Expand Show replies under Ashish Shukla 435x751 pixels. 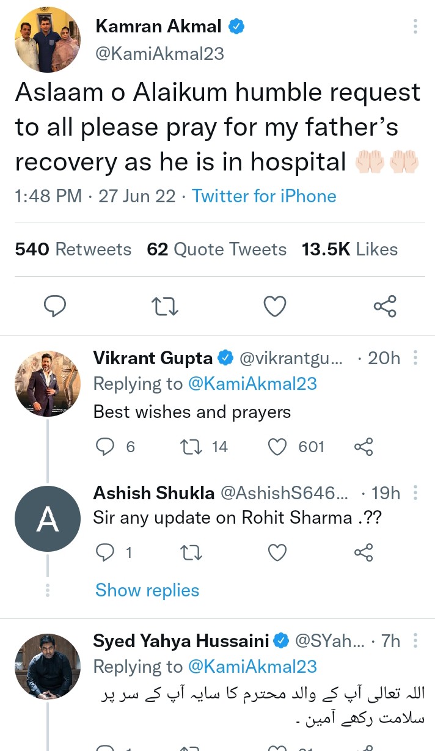tap(147, 590)
